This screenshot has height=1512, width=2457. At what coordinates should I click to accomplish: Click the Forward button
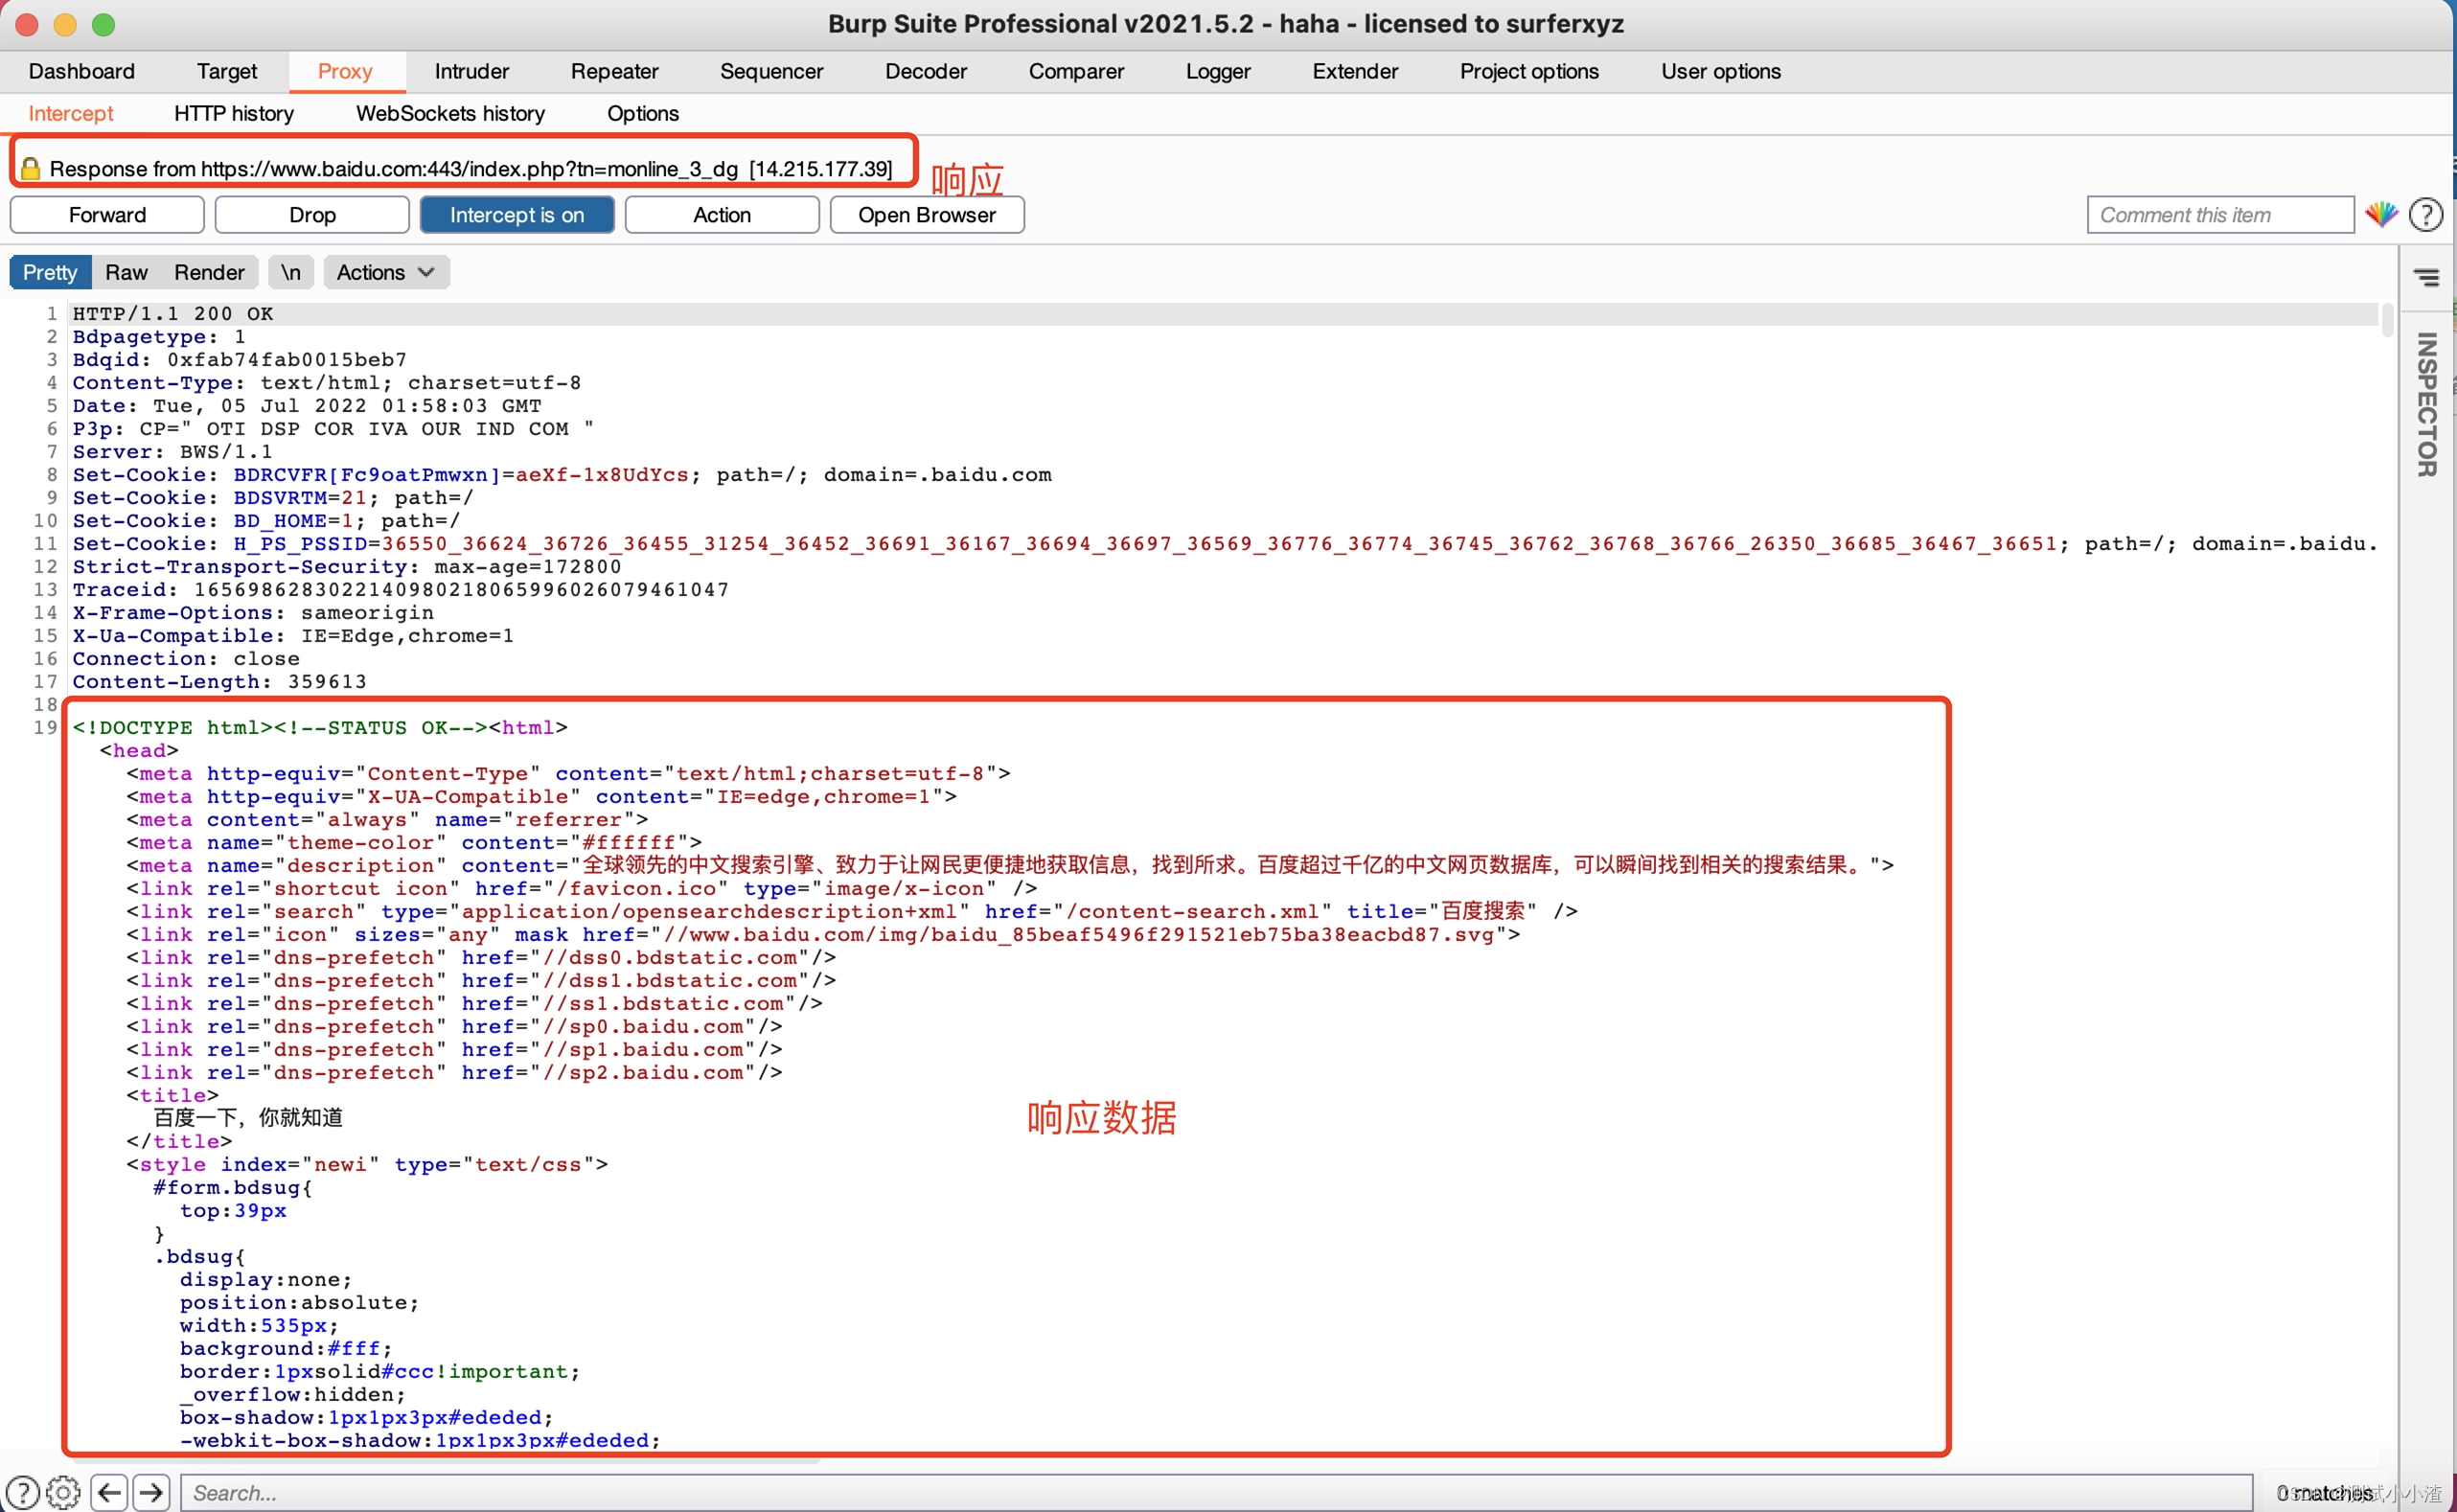click(x=107, y=215)
